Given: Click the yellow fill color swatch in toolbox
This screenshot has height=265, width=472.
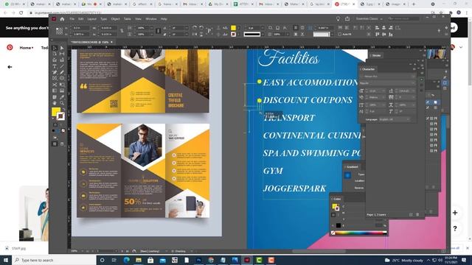Looking at the screenshot, I should 56,112.
